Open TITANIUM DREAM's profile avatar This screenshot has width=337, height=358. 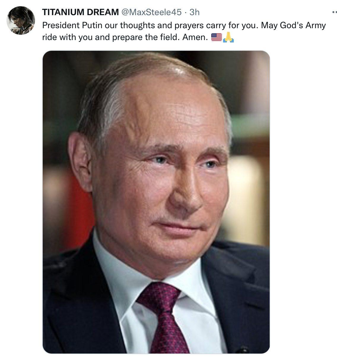click(21, 20)
